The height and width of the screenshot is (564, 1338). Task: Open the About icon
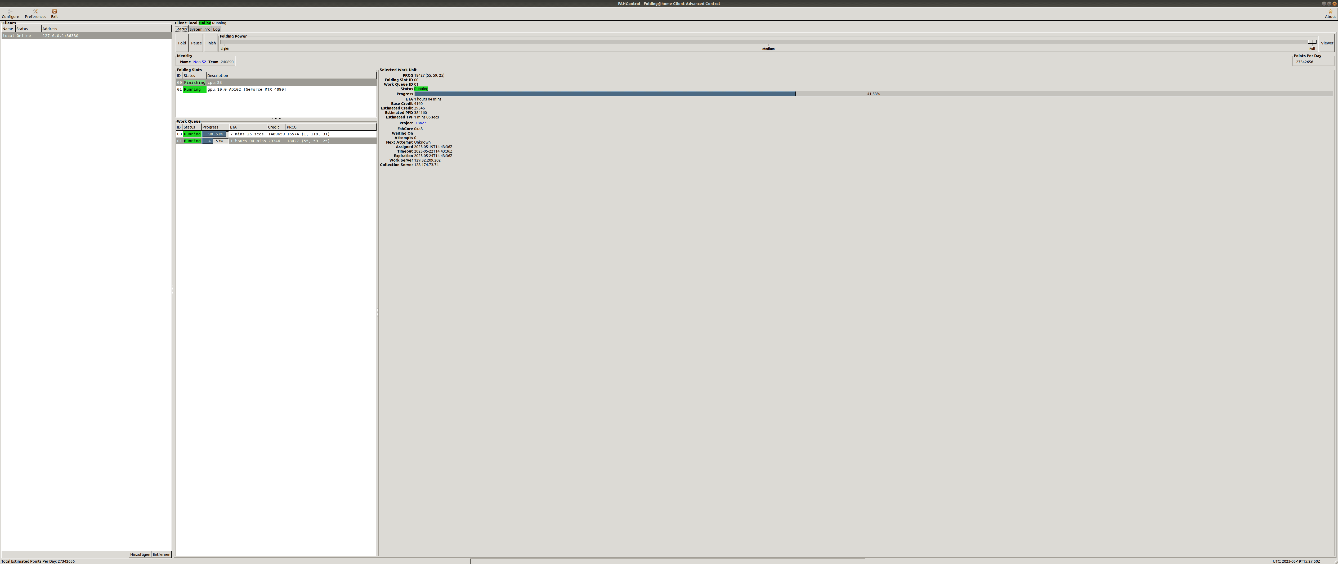pyautogui.click(x=1330, y=13)
